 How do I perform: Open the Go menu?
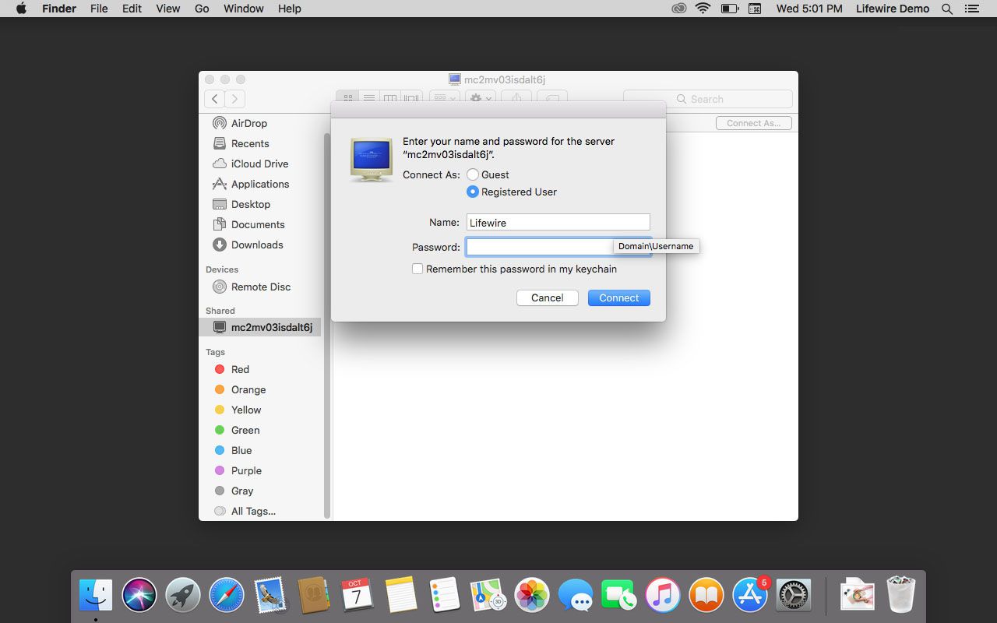click(x=202, y=9)
